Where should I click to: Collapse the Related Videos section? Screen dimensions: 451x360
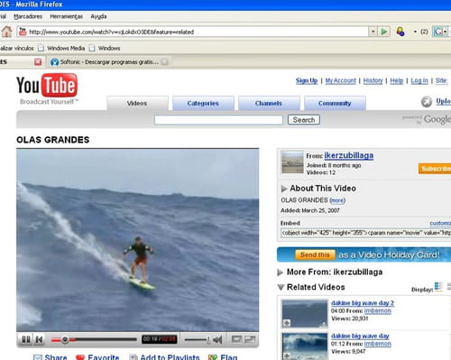tap(281, 287)
